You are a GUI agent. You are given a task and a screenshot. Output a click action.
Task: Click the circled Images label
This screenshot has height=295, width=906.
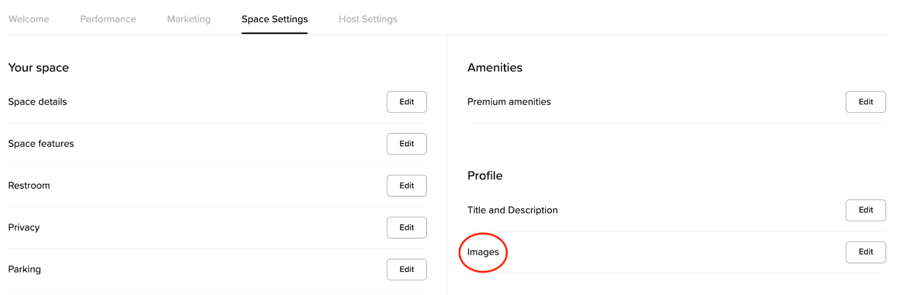coord(483,253)
